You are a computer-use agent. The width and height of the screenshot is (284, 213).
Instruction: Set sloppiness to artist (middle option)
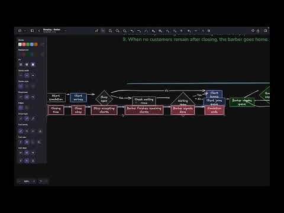coord(27,97)
